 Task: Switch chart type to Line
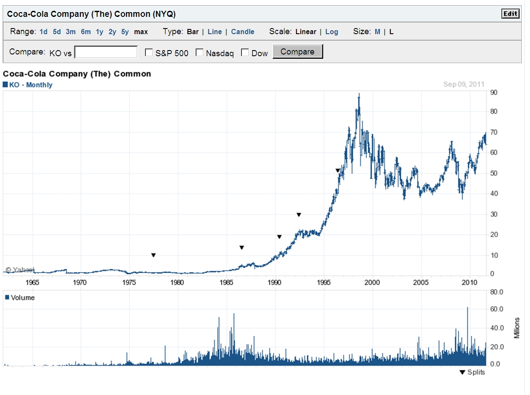pos(215,32)
